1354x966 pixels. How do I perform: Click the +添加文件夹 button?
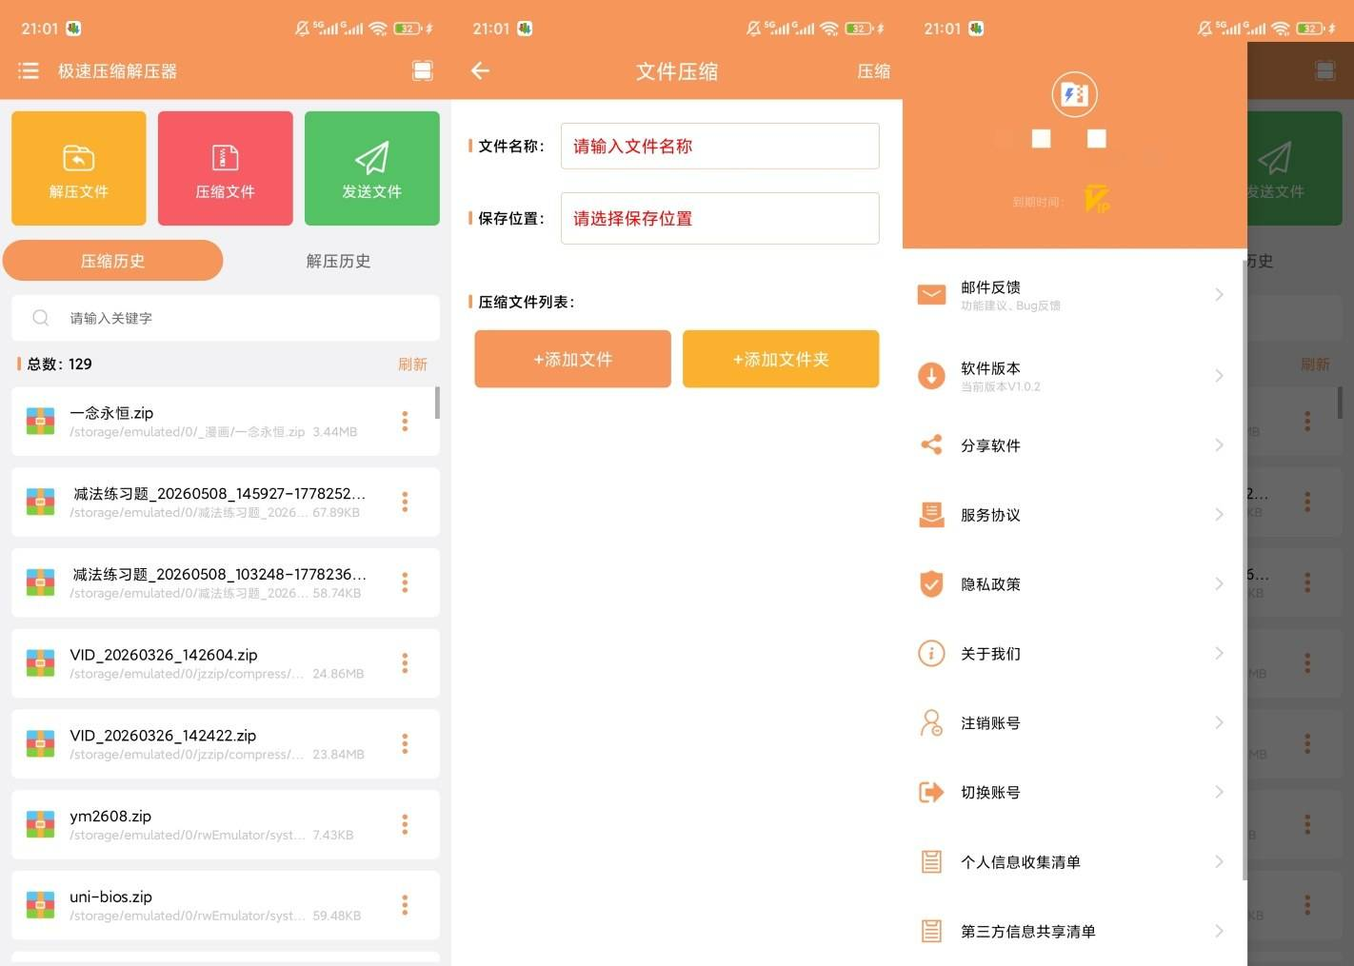(781, 359)
